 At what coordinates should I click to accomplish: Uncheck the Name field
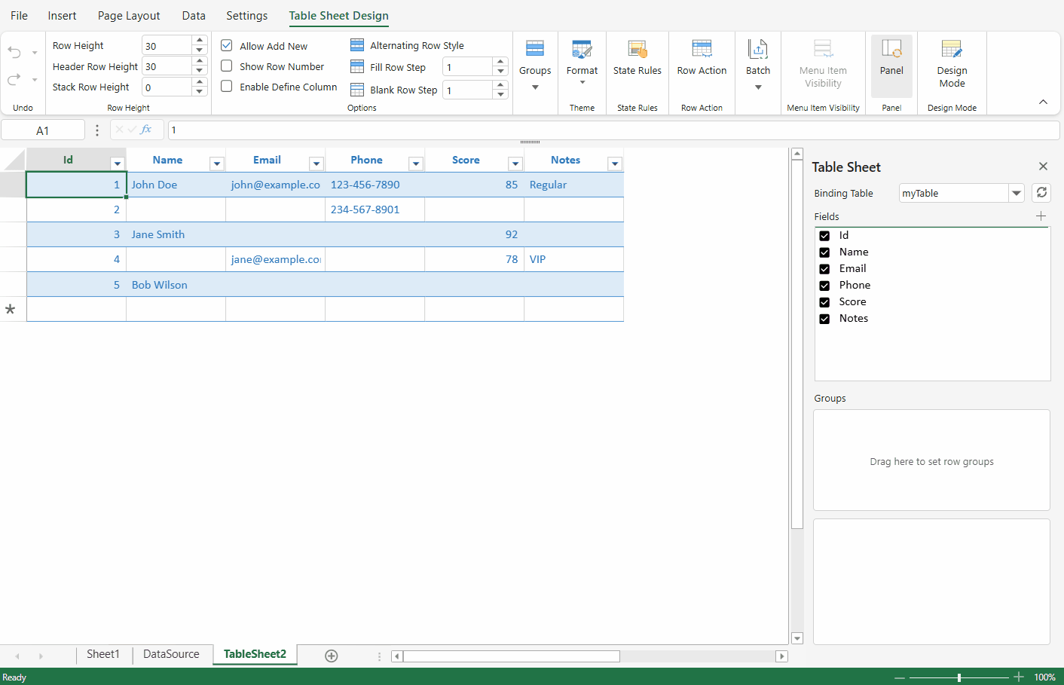click(x=824, y=252)
